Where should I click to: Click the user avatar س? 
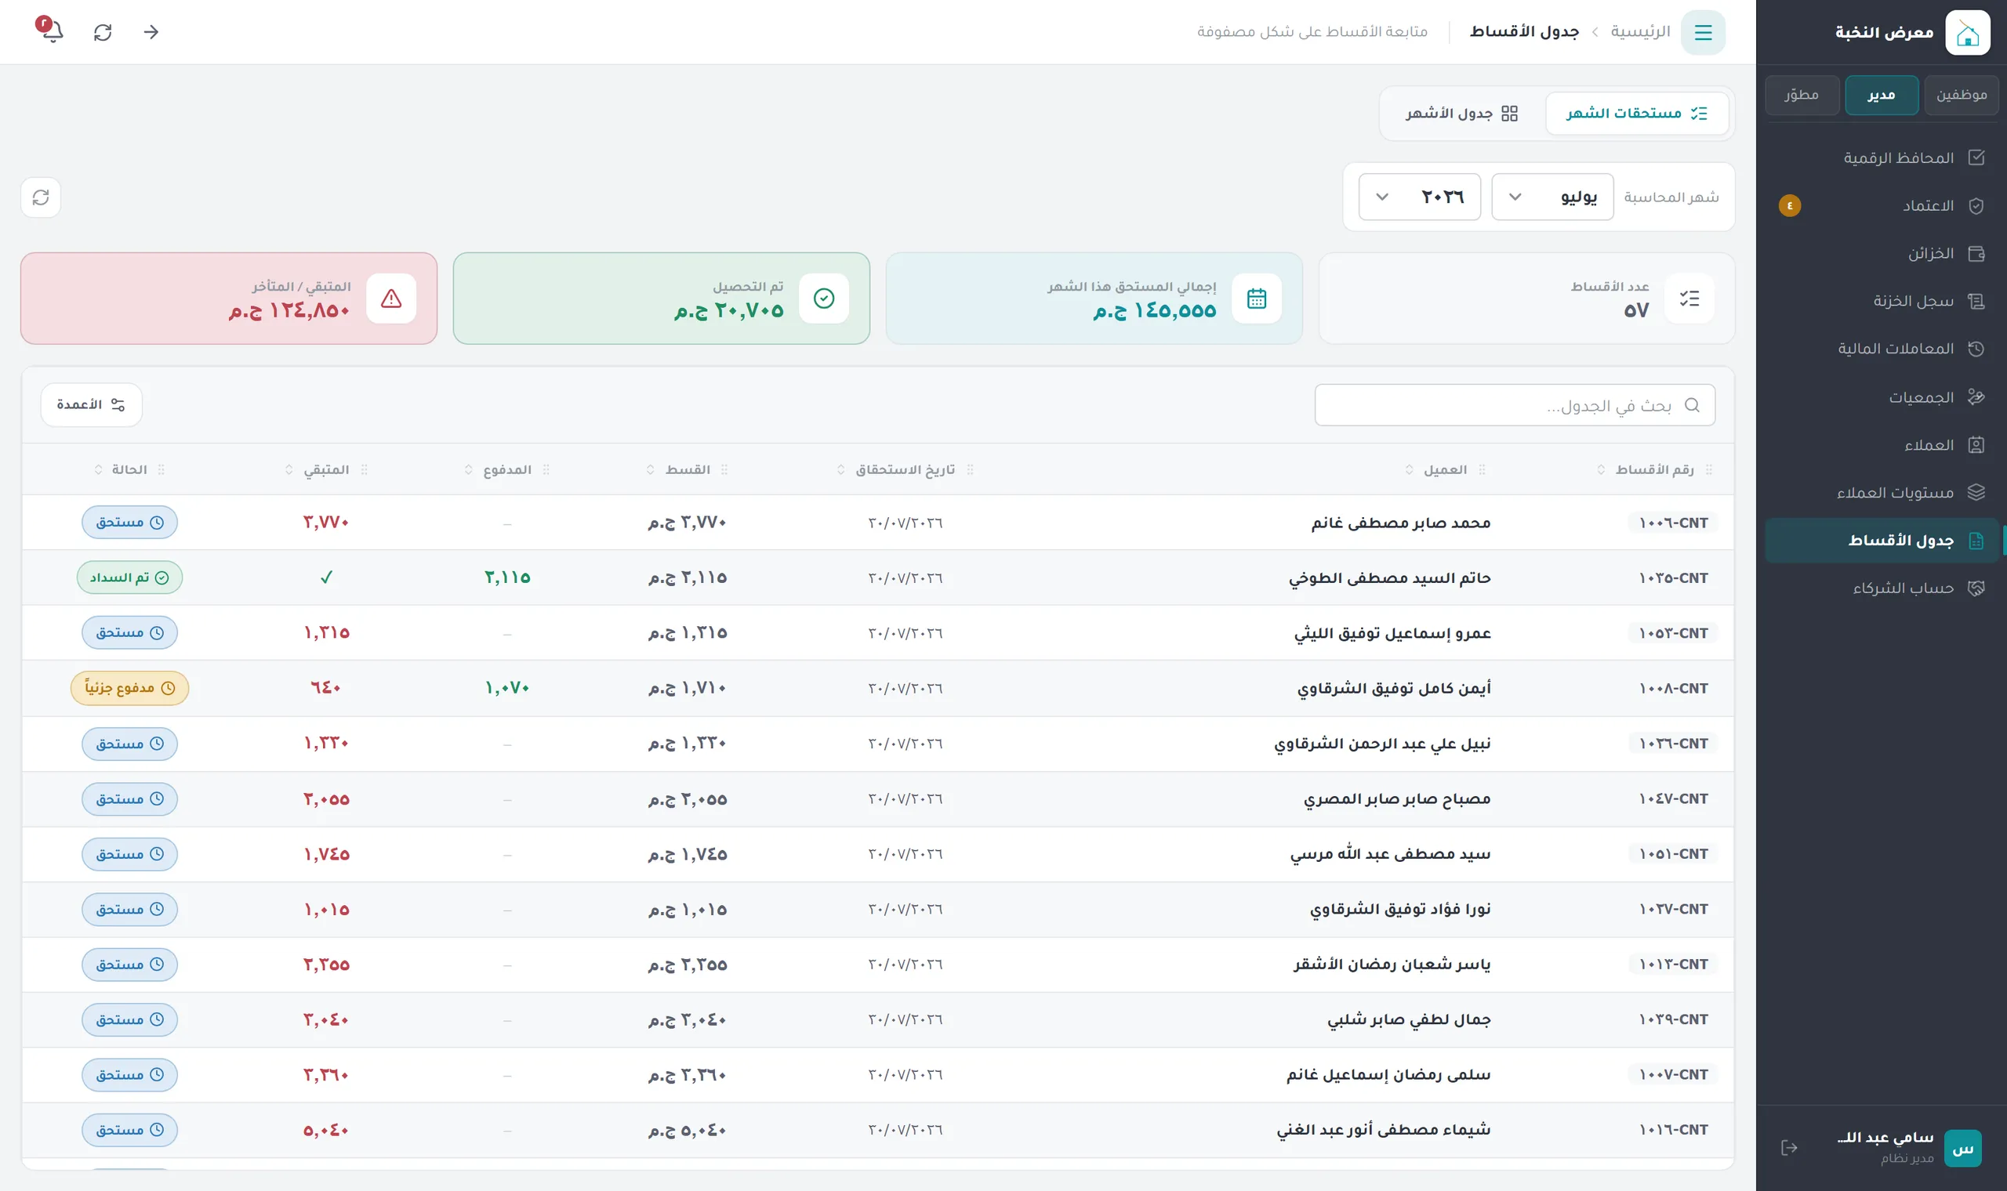[1963, 1149]
